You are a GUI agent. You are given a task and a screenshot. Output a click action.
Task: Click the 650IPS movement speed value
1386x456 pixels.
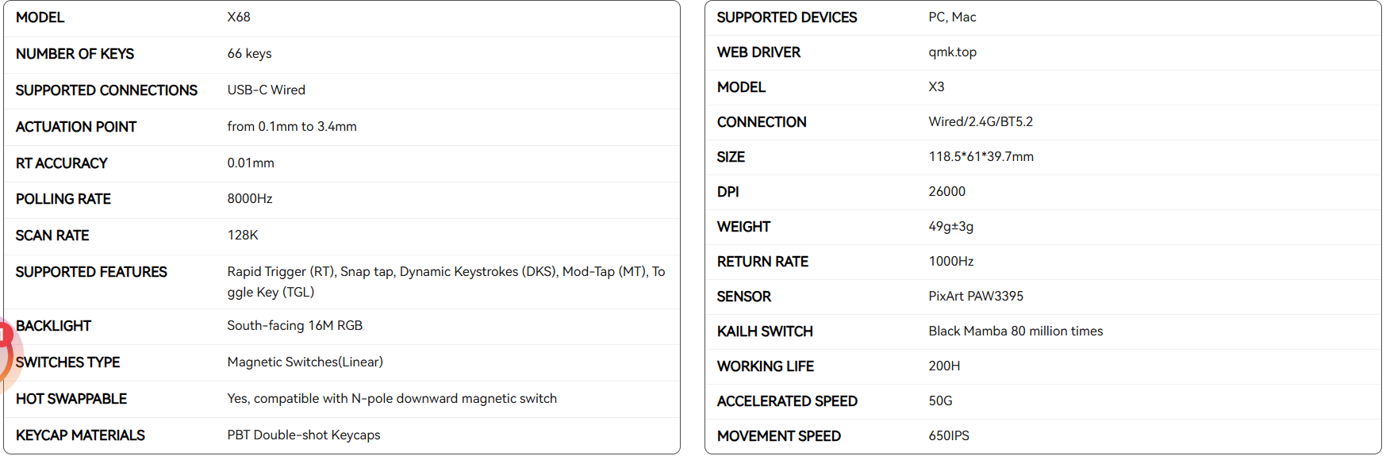[949, 436]
